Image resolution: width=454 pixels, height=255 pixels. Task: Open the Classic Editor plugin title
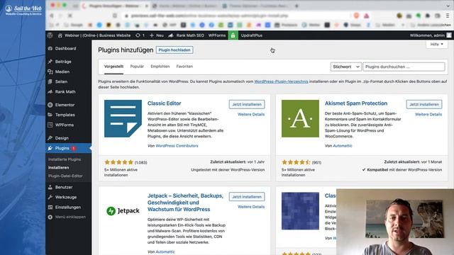click(164, 103)
